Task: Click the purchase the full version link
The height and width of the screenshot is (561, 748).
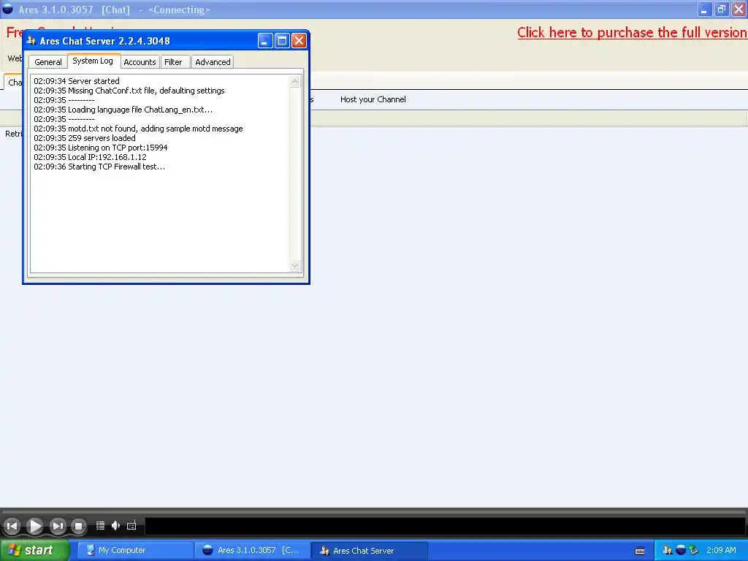Action: click(632, 32)
